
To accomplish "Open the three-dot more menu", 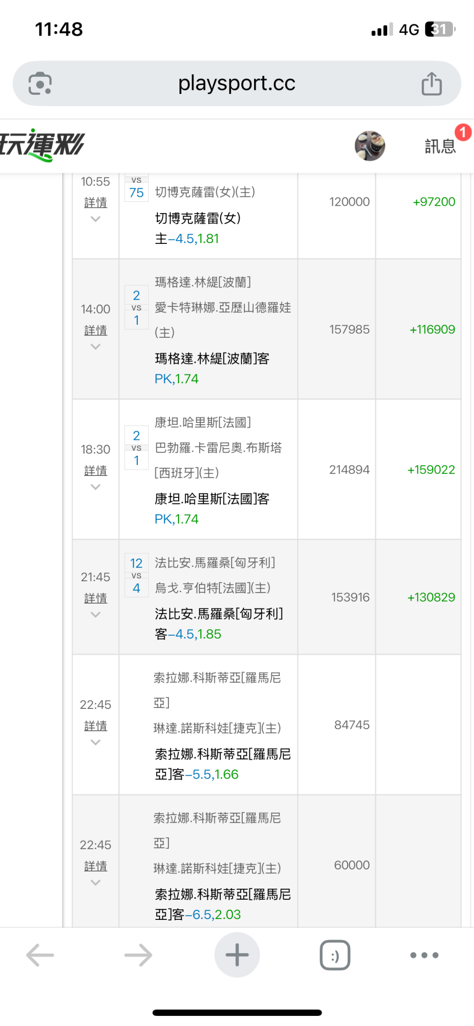I will [x=424, y=955].
